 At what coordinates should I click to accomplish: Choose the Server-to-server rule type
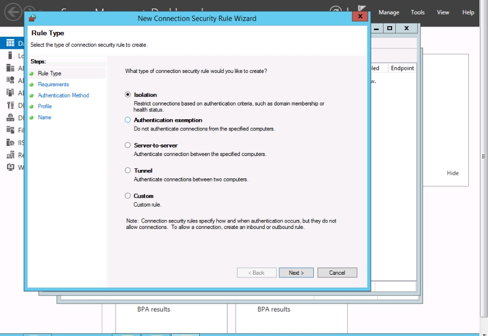pyautogui.click(x=127, y=145)
